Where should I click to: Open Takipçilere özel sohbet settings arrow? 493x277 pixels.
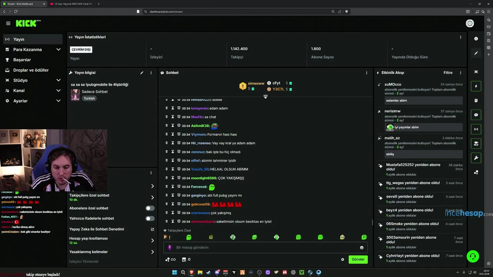tap(153, 197)
